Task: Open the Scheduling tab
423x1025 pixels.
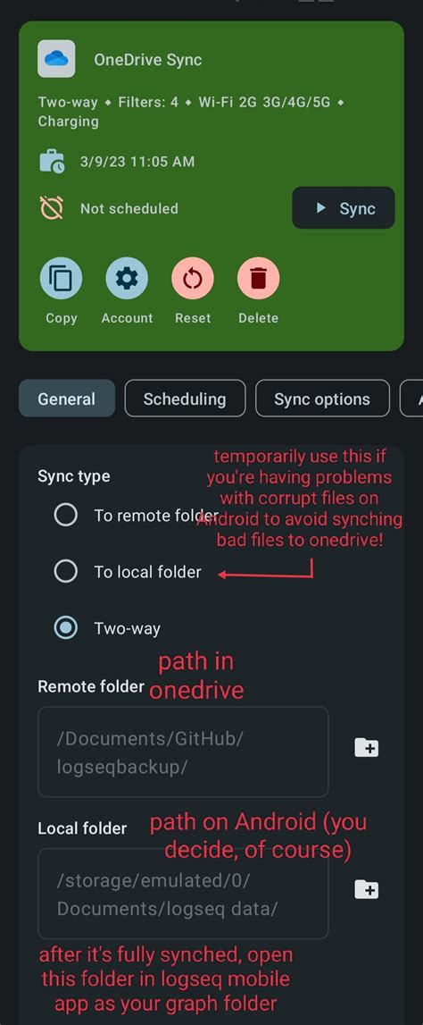Action: tap(185, 399)
